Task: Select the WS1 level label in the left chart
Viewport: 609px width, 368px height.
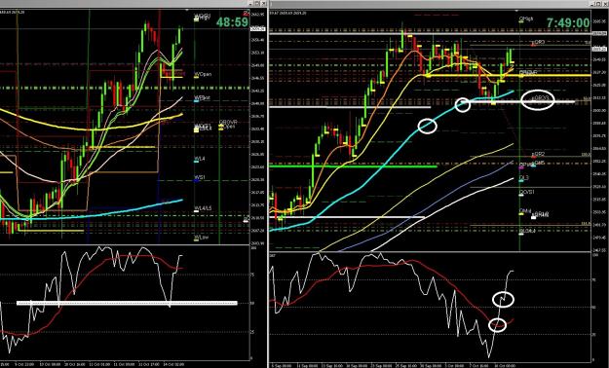Action: coord(200,177)
